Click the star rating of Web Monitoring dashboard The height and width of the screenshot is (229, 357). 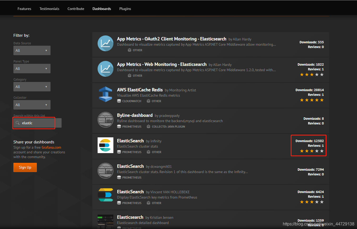pos(312,75)
